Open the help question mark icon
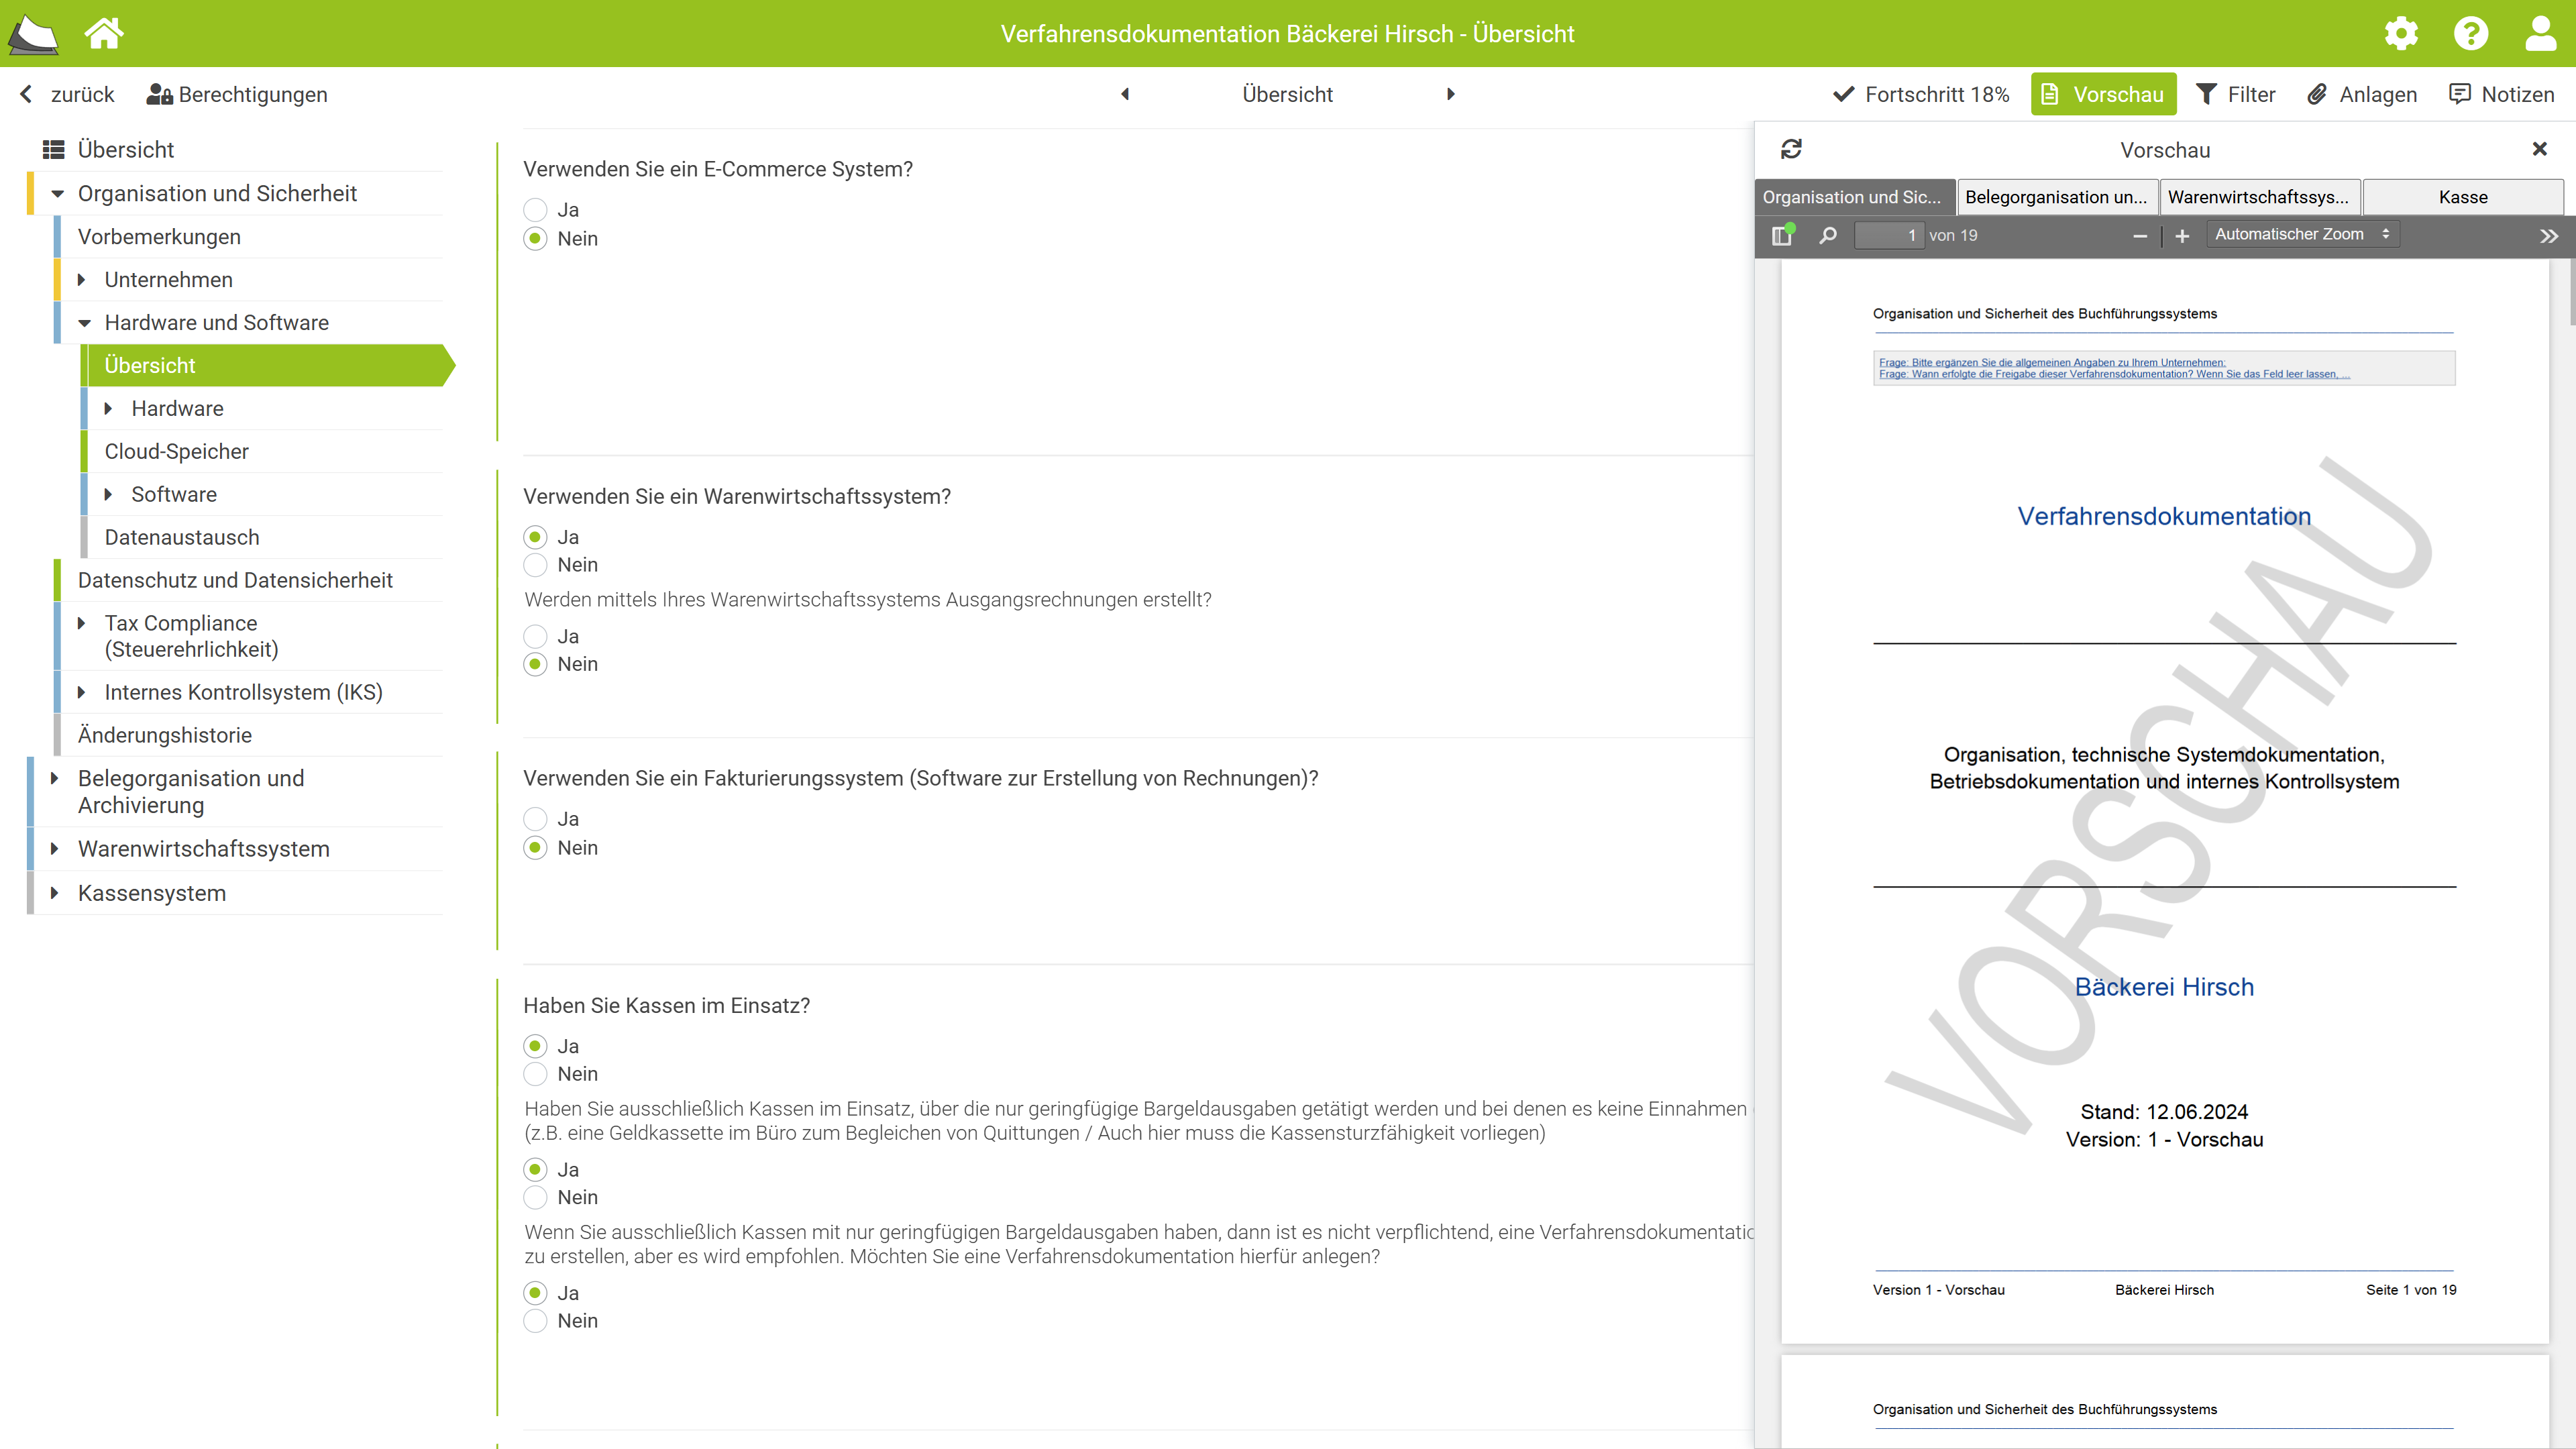The height and width of the screenshot is (1449, 2576). [2471, 33]
